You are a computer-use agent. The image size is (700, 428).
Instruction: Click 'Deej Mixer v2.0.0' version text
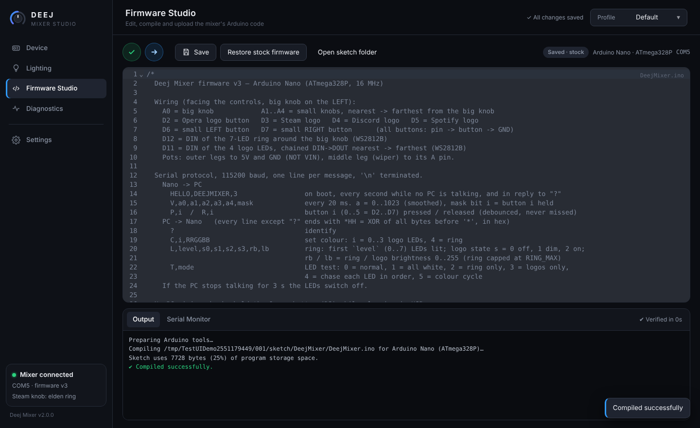point(32,415)
